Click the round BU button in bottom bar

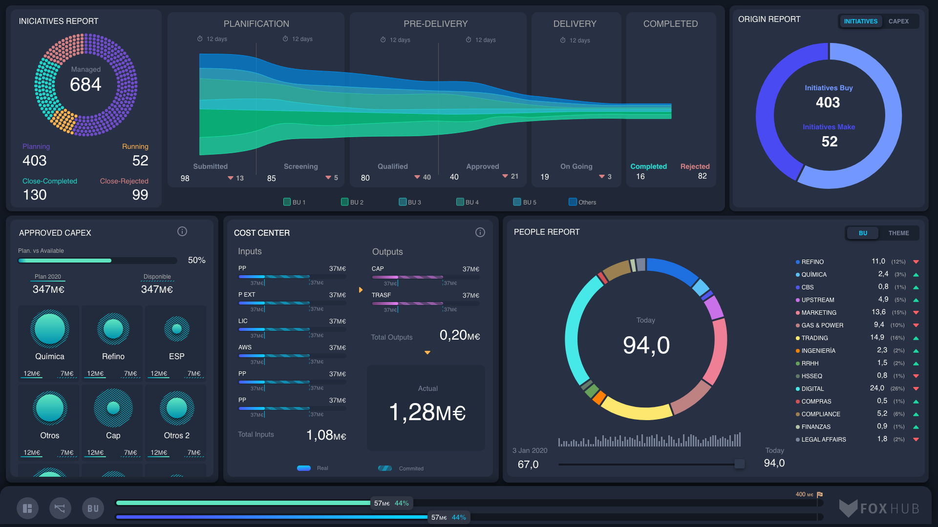(x=93, y=508)
